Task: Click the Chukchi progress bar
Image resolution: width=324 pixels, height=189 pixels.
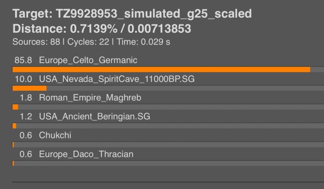Action: coord(168,144)
